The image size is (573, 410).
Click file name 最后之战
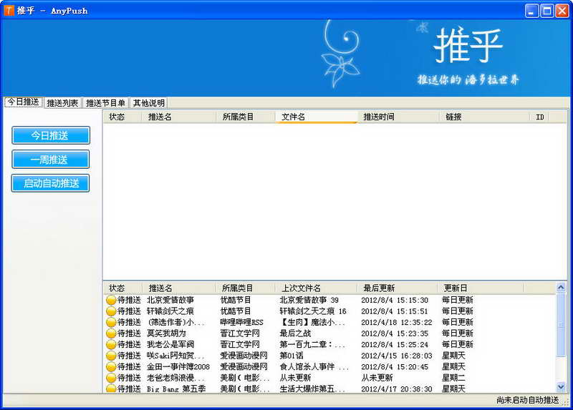point(295,333)
